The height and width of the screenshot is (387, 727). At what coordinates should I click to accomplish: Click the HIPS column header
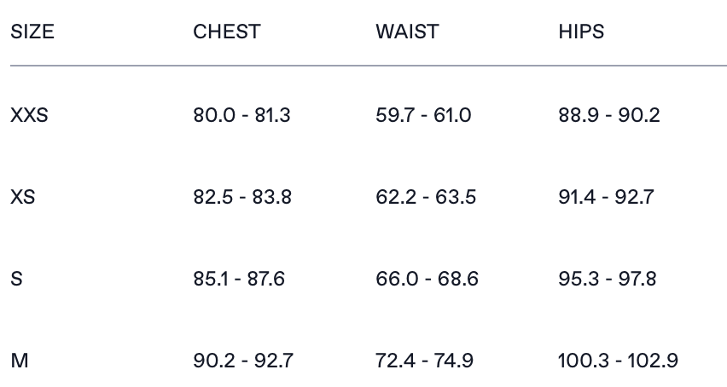[x=581, y=32]
